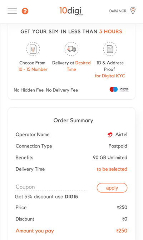Screen dimensions: 143x240
Task: Click the cash on delivery icon
Action: coord(124,89)
